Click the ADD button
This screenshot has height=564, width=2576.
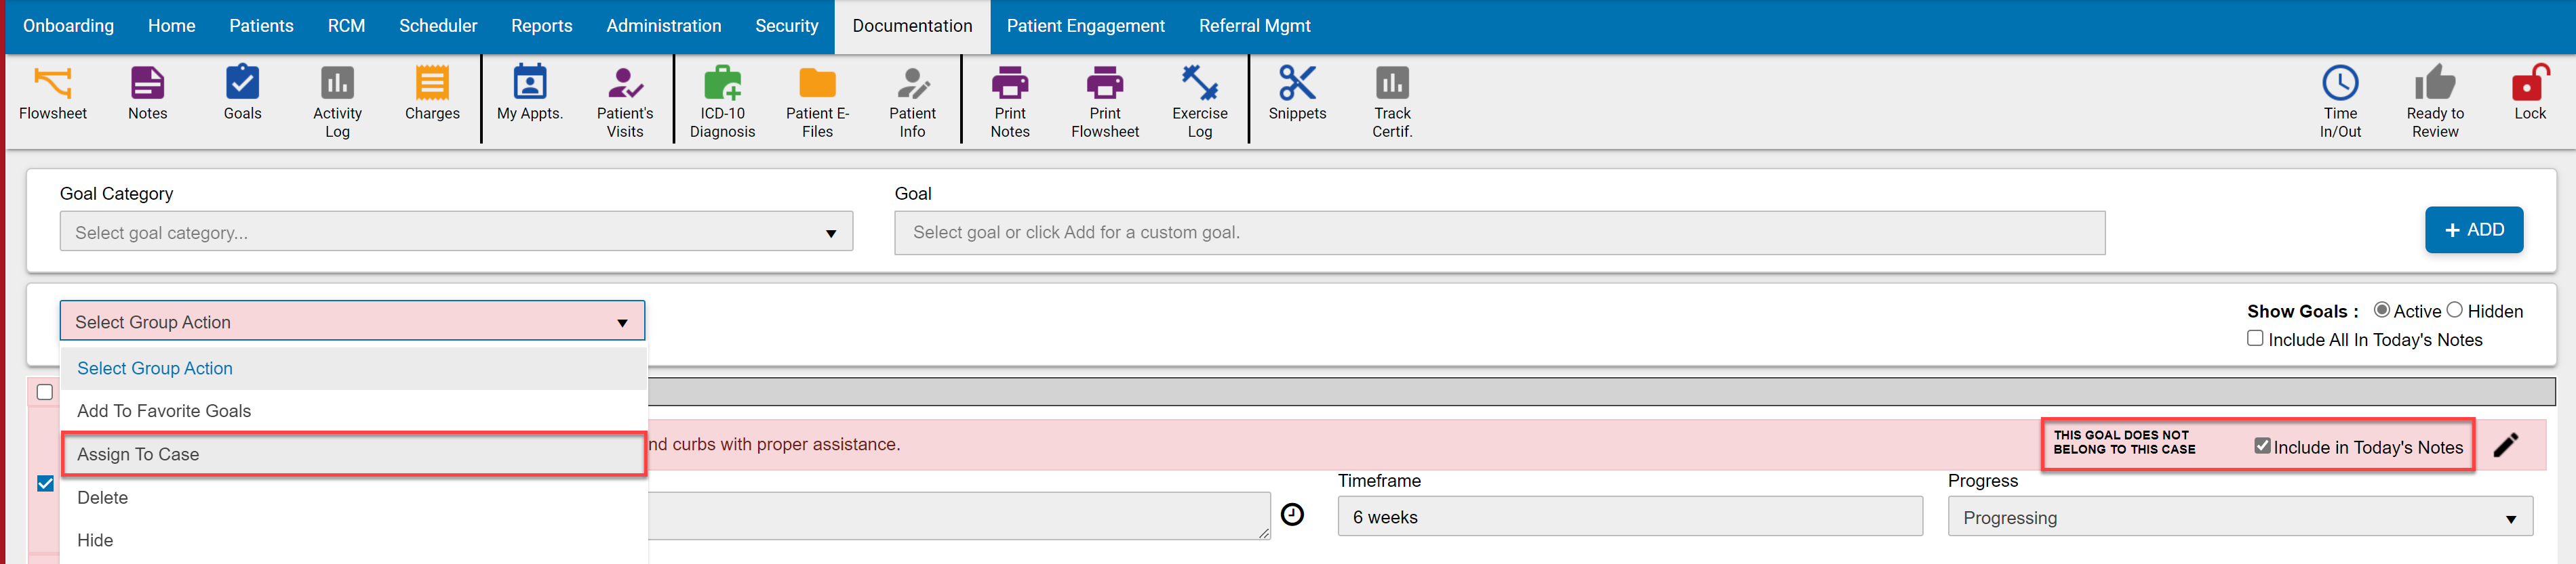pyautogui.click(x=2474, y=230)
